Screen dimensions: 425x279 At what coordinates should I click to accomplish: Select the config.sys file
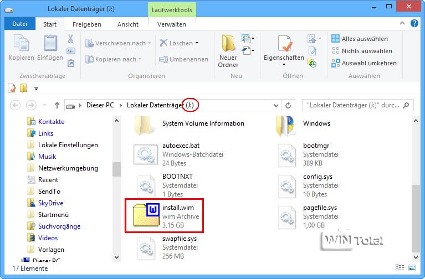tap(309, 185)
